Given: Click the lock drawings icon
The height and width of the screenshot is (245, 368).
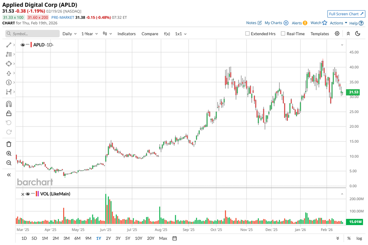Looking at the screenshot, I should [x=9, y=113].
